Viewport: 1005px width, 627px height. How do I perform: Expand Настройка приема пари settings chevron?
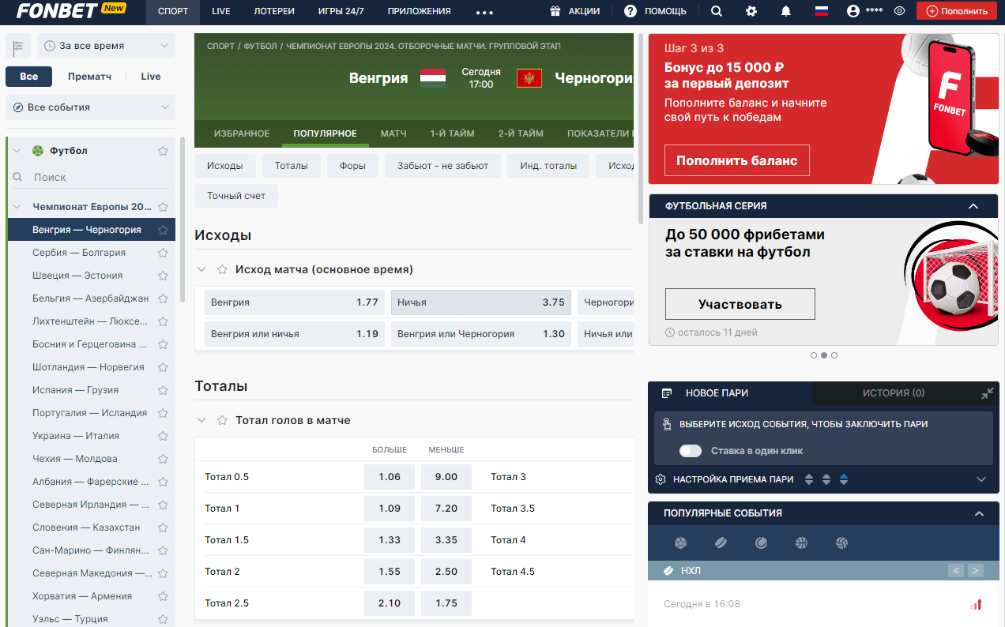tap(981, 479)
